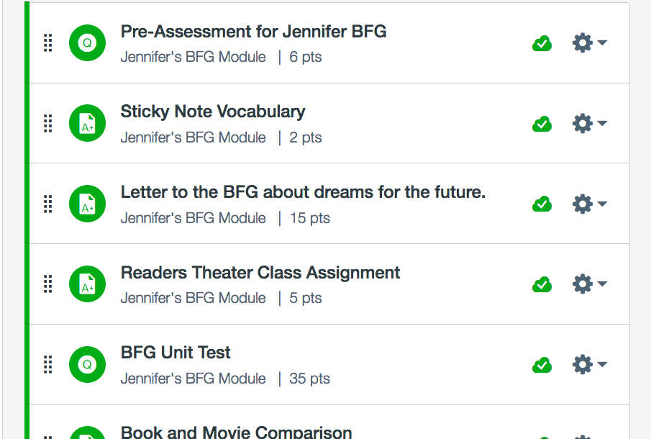651x439 pixels.
Task: Expand gear options for BFG Unit Test
Action: click(x=589, y=365)
